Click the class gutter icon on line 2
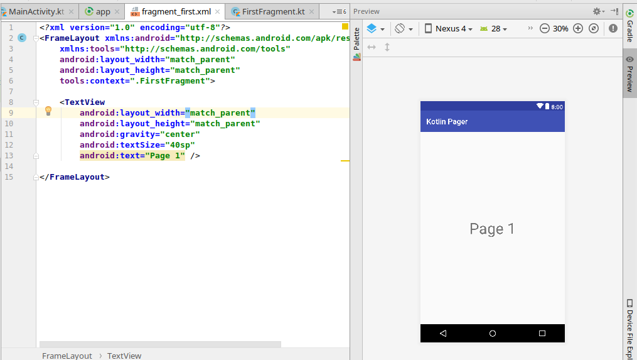 (22, 38)
